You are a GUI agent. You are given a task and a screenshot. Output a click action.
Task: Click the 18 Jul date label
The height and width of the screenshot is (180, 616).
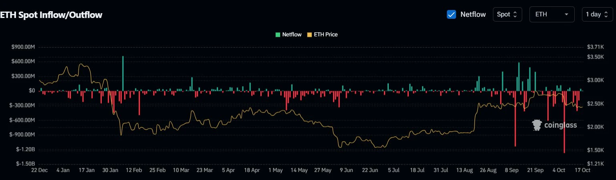pyautogui.click(x=417, y=170)
